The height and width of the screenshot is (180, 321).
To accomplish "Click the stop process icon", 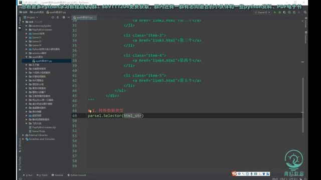I will pyautogui.click(x=299, y=12).
